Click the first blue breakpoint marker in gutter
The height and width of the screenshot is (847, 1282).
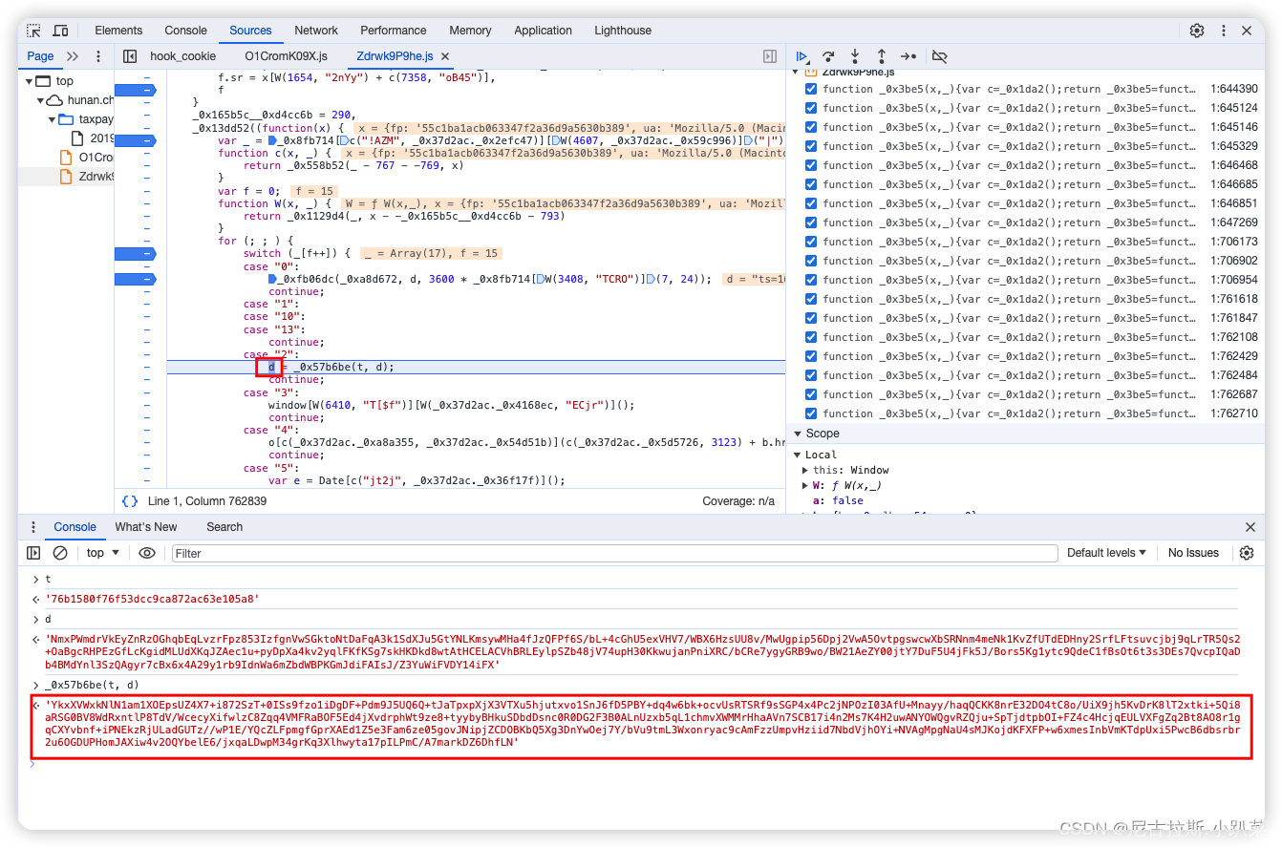pos(134,90)
